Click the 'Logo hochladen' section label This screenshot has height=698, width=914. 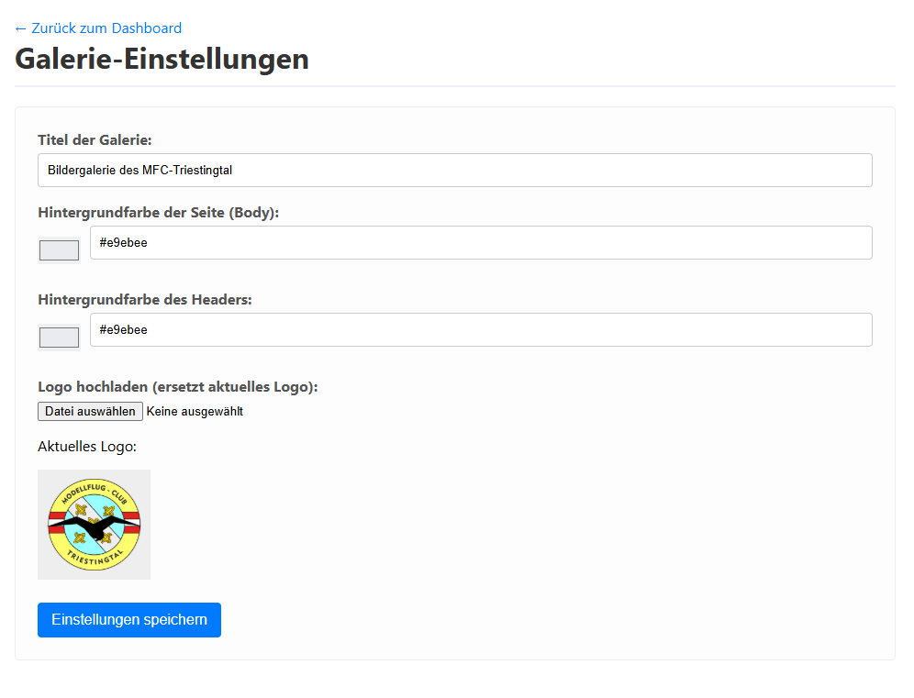176,386
